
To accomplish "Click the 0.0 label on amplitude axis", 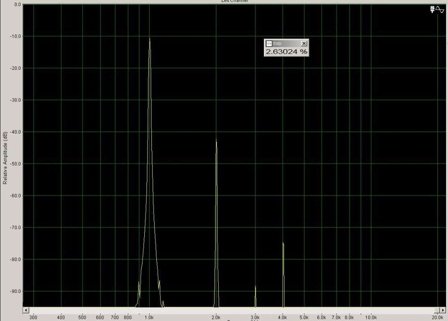I will coord(18,4).
